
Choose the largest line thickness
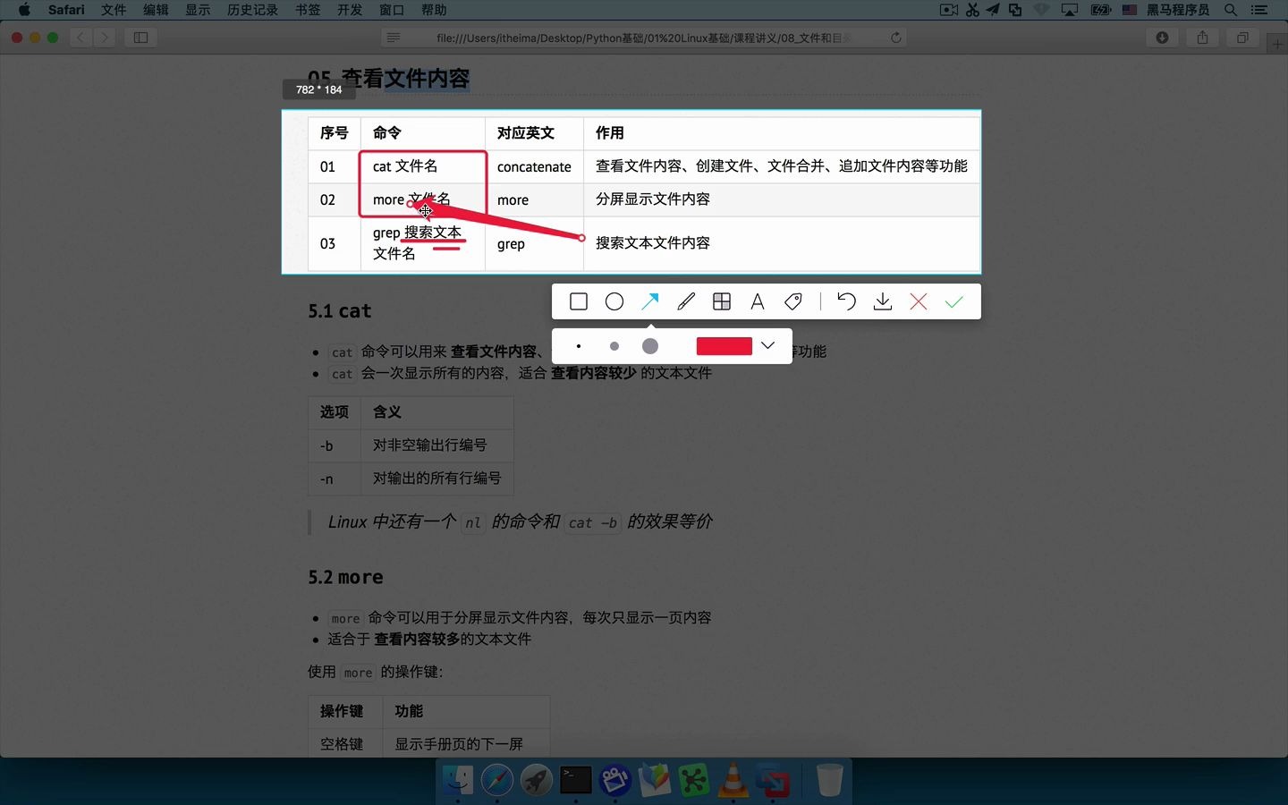coord(649,346)
